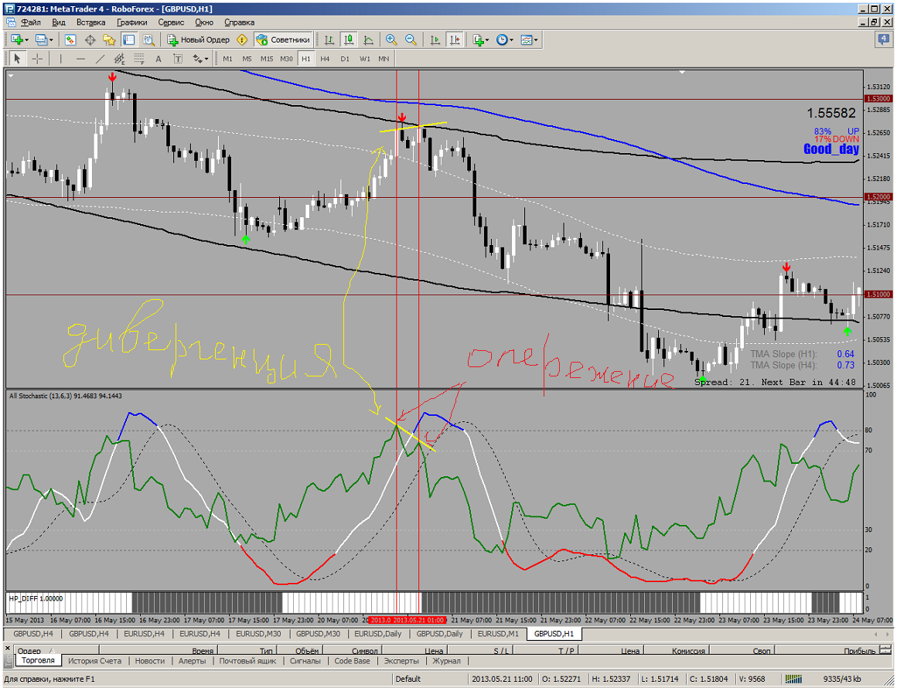Select the equidistant channel tool
897x688 pixels.
[119, 58]
